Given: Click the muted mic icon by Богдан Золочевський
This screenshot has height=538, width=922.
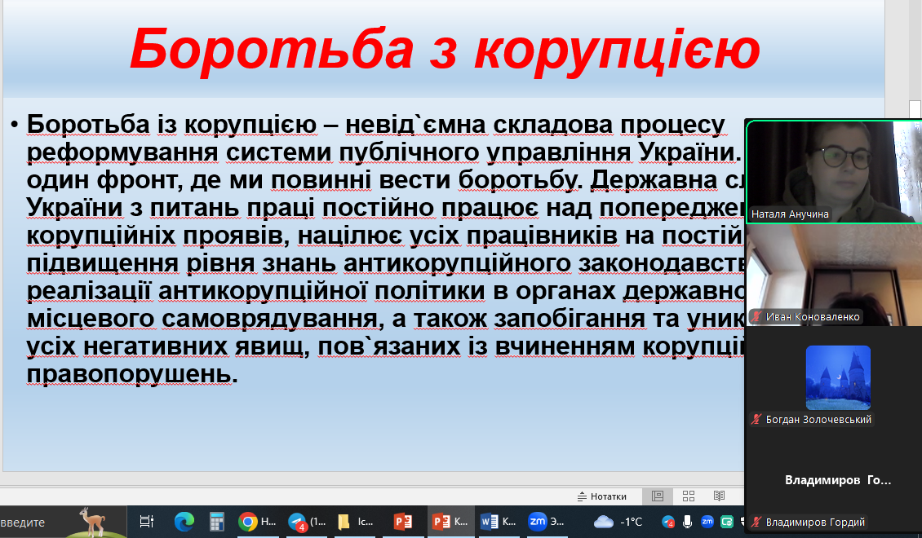Looking at the screenshot, I should [756, 419].
